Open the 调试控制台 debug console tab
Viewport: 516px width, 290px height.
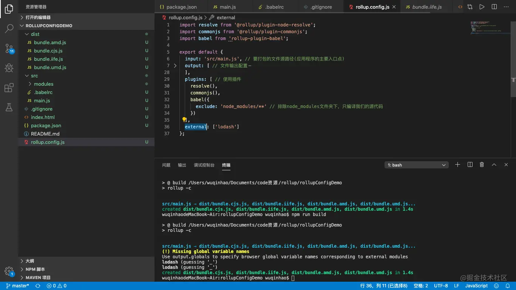(x=204, y=165)
